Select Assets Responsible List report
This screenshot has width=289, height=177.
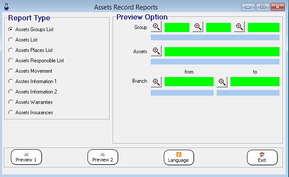coord(11,61)
